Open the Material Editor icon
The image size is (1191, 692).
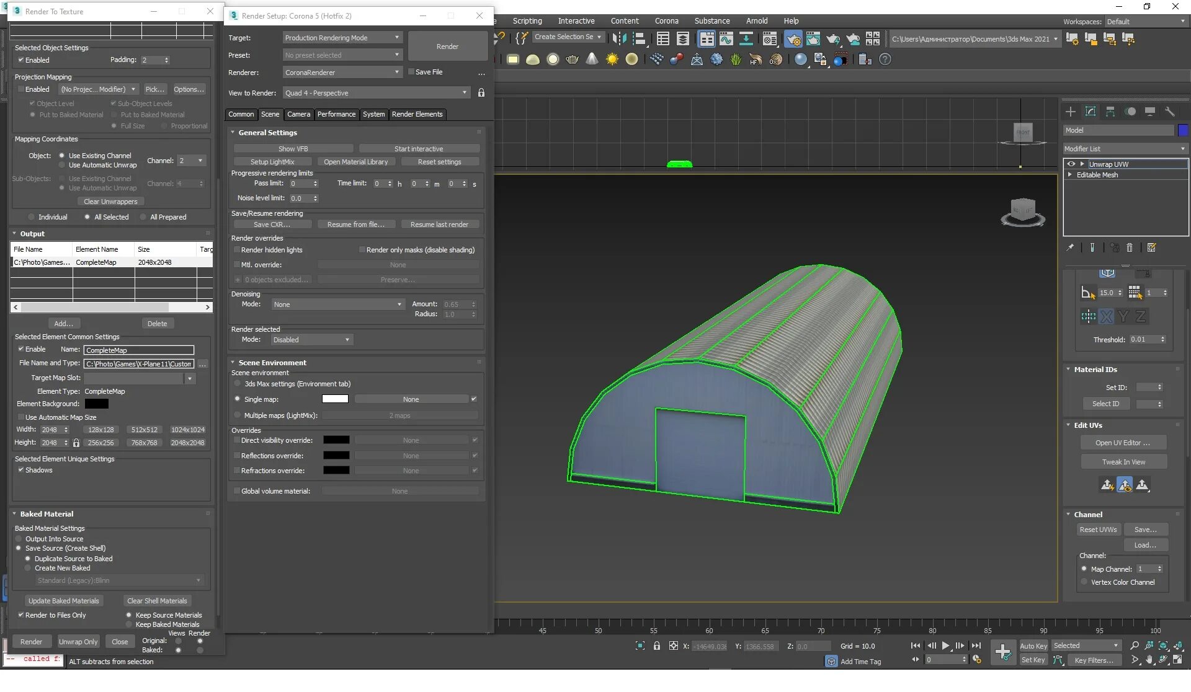point(770,39)
